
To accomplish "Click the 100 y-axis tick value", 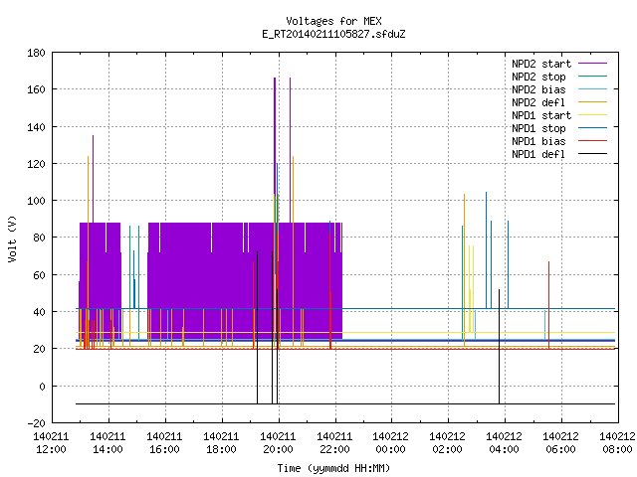I will 36,201.
